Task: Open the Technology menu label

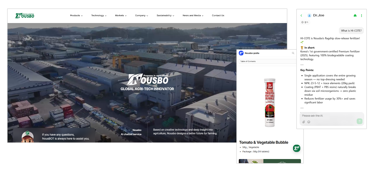Action: 97,15
